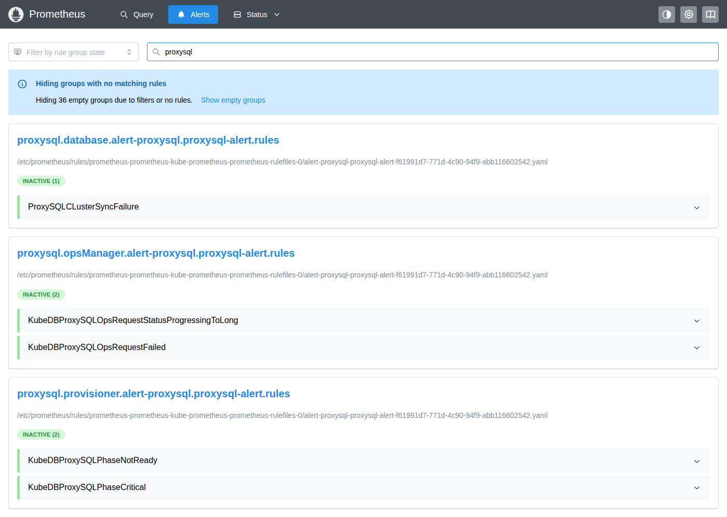Click the monitor icon in the state filter
727x517 pixels.
point(18,52)
